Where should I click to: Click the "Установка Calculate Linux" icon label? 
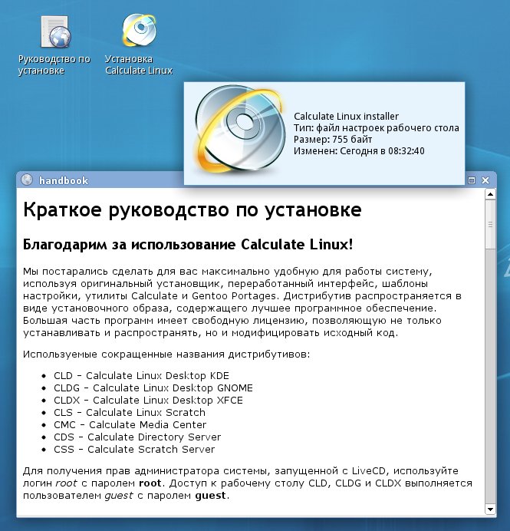(139, 64)
